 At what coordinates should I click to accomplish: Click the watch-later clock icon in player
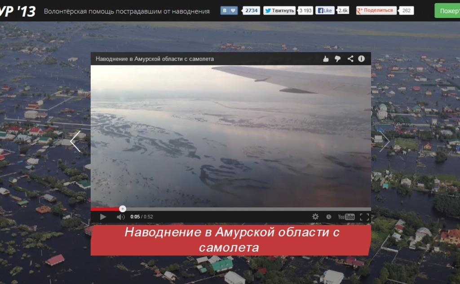329,216
